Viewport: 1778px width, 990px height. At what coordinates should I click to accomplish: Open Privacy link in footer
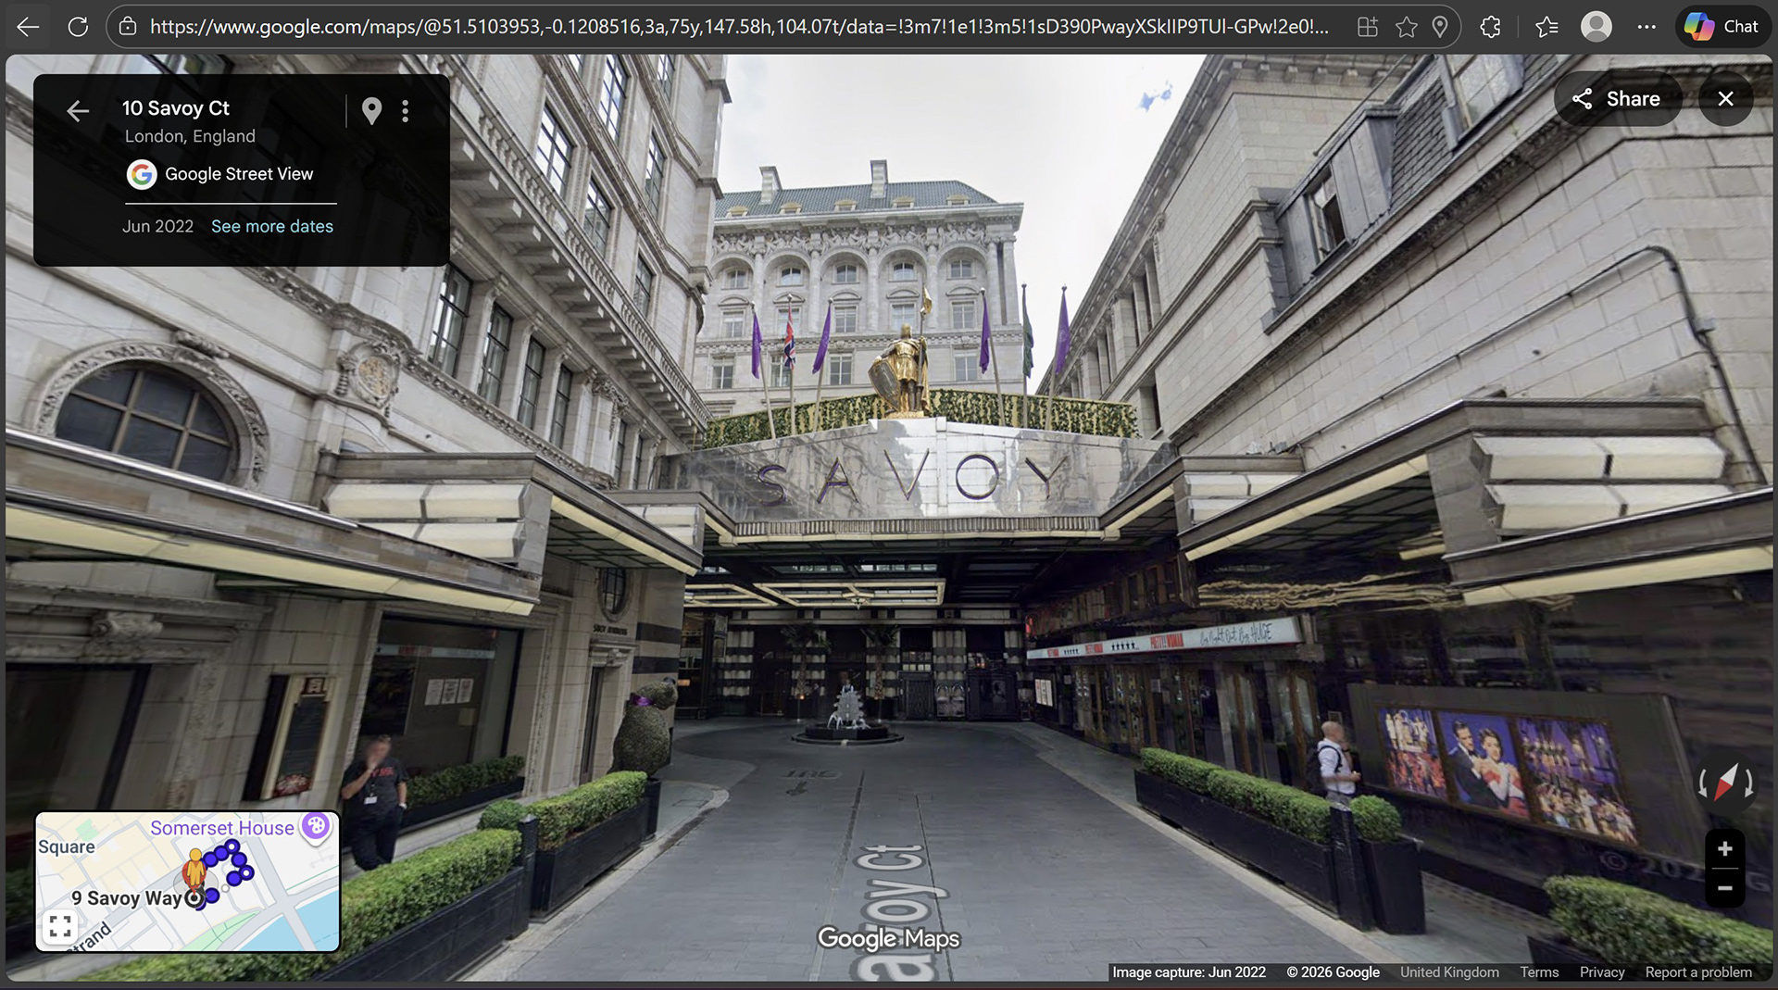click(x=1602, y=972)
